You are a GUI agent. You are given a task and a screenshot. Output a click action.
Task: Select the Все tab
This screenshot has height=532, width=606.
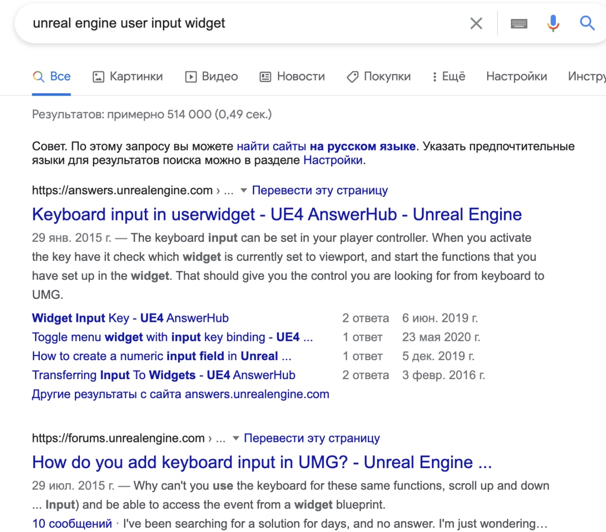coord(52,76)
